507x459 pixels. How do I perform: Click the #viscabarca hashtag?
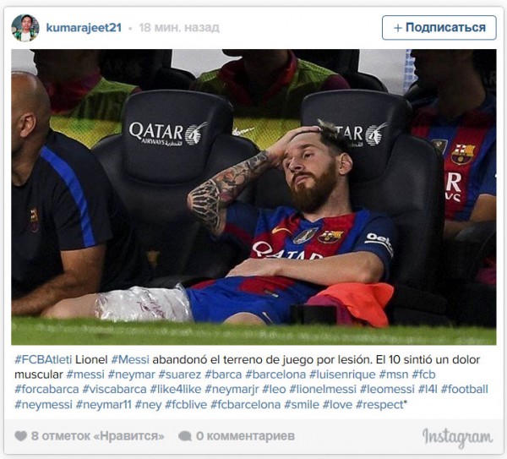(114, 390)
